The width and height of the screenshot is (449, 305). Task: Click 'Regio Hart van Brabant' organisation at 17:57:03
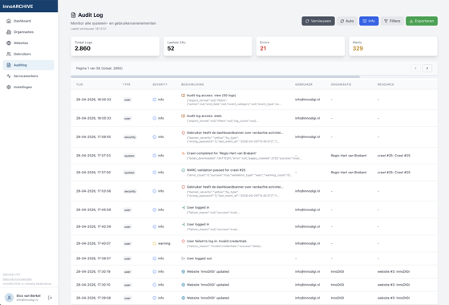tap(349, 156)
